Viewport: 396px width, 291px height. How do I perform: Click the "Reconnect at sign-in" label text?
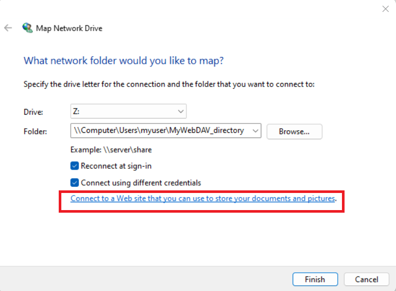tap(116, 166)
